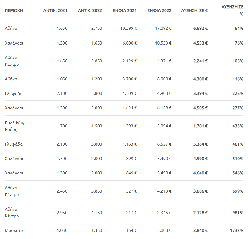This screenshot has height=239, width=248.
Task: Click the ΕΝΦΙΑ 2022 column header
Action: (159, 10)
